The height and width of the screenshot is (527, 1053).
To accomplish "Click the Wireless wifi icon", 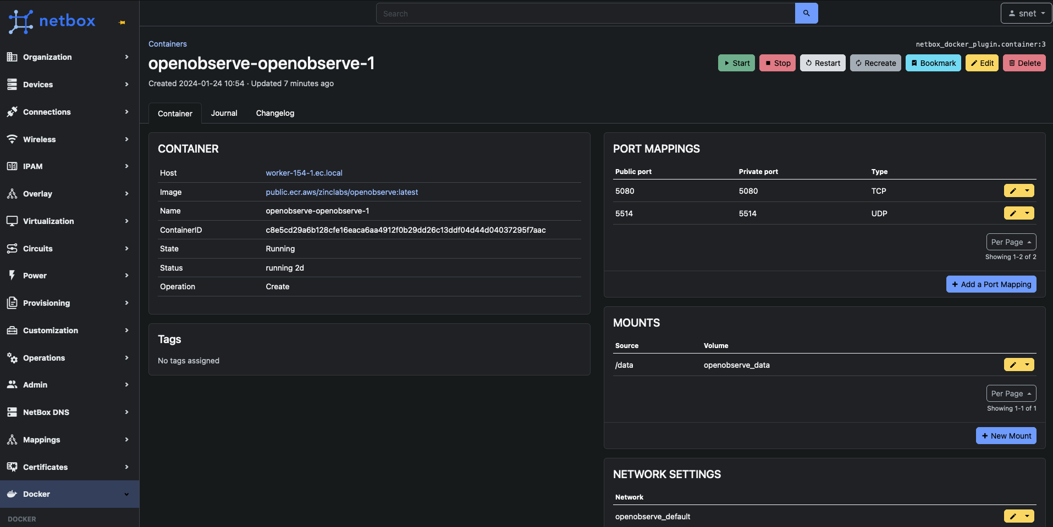I will 12,139.
